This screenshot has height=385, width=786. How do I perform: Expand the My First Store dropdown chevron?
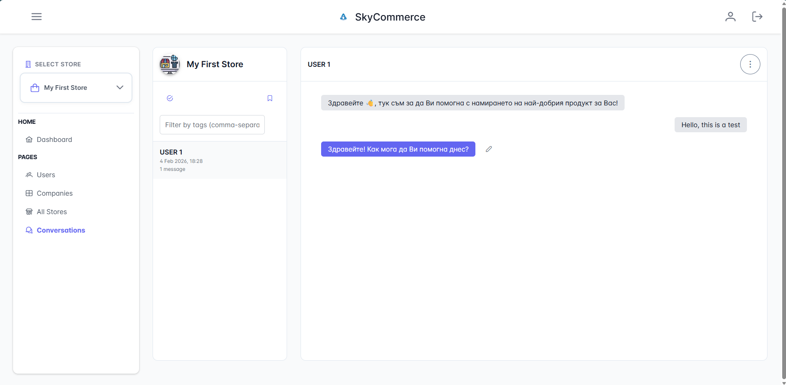click(120, 87)
